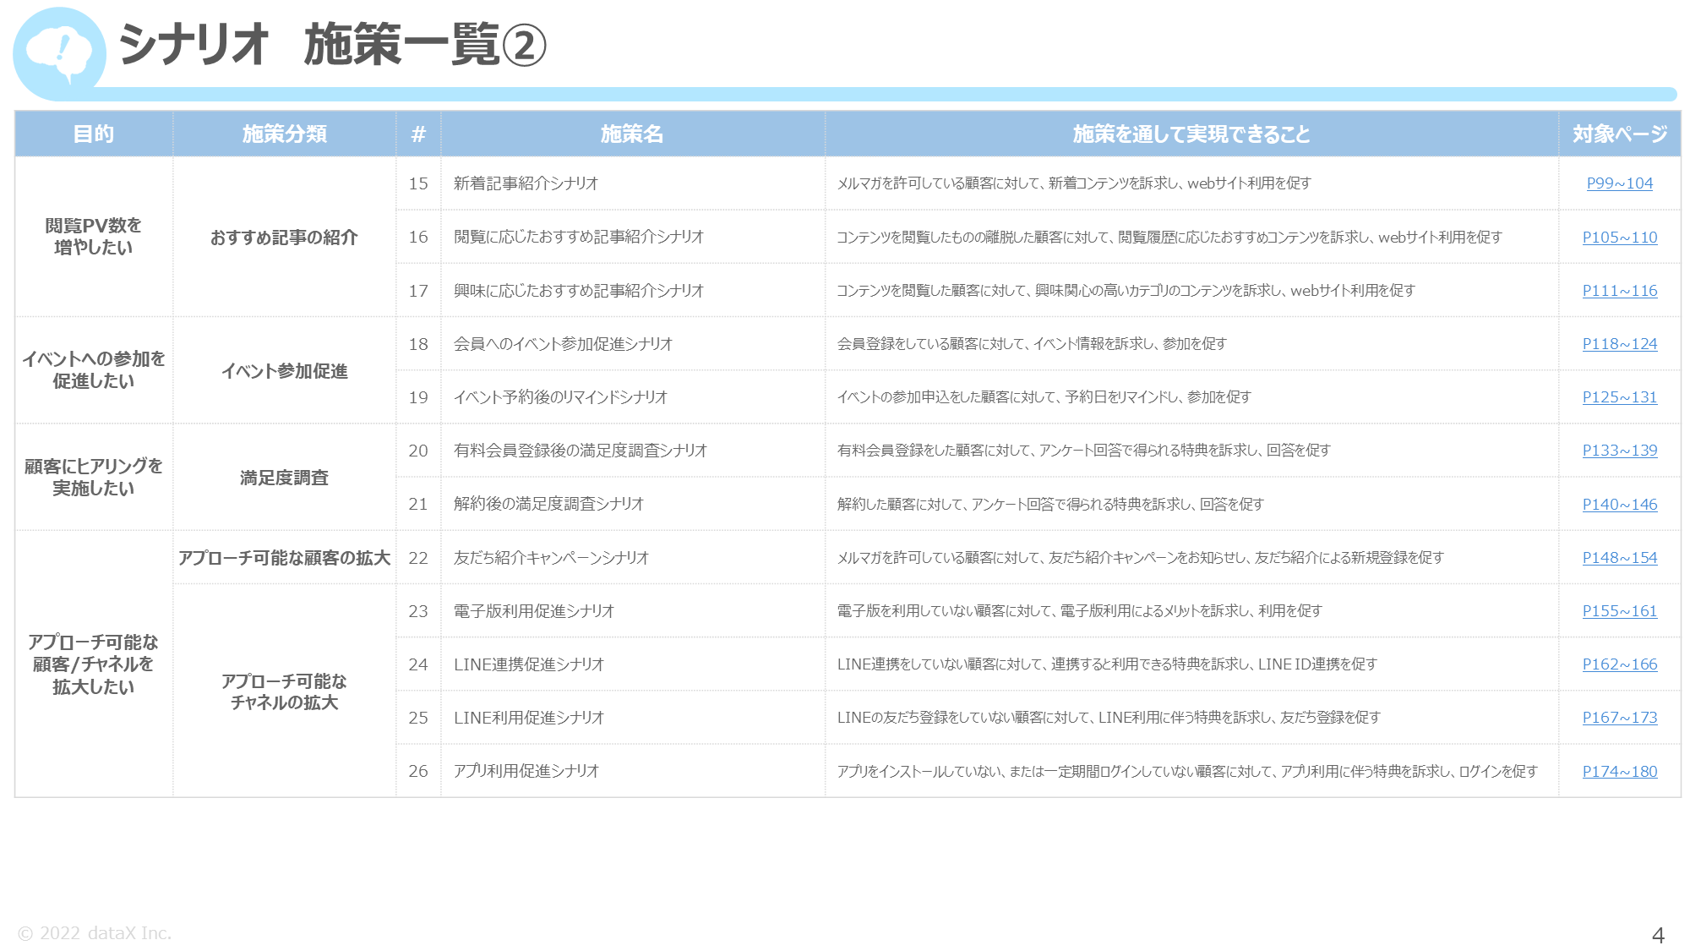Open page link P167~173
Viewport: 1690px width, 951px height.
click(x=1619, y=718)
